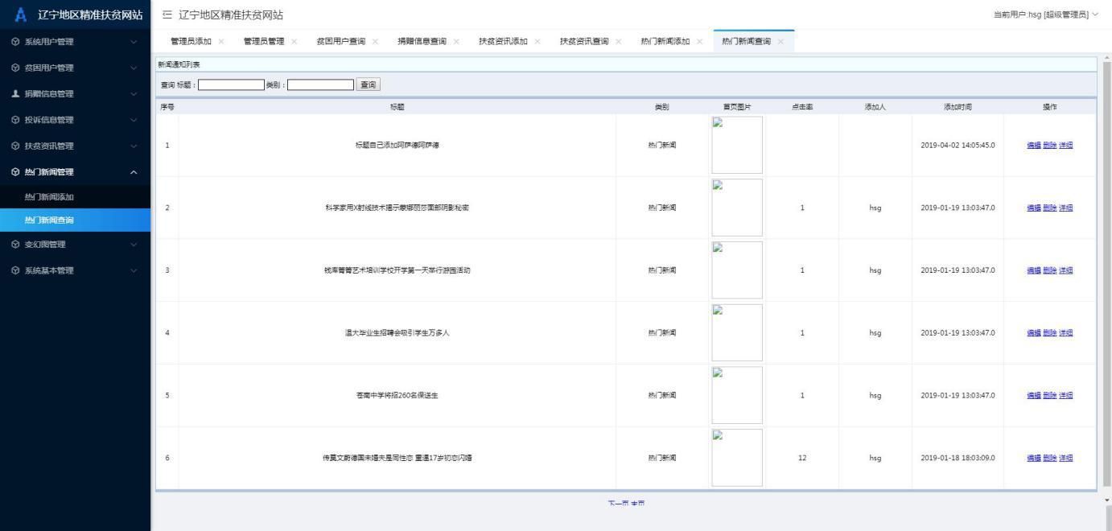Switch to the 捐赠信息查询 tab
The height and width of the screenshot is (531, 1112).
click(x=422, y=42)
